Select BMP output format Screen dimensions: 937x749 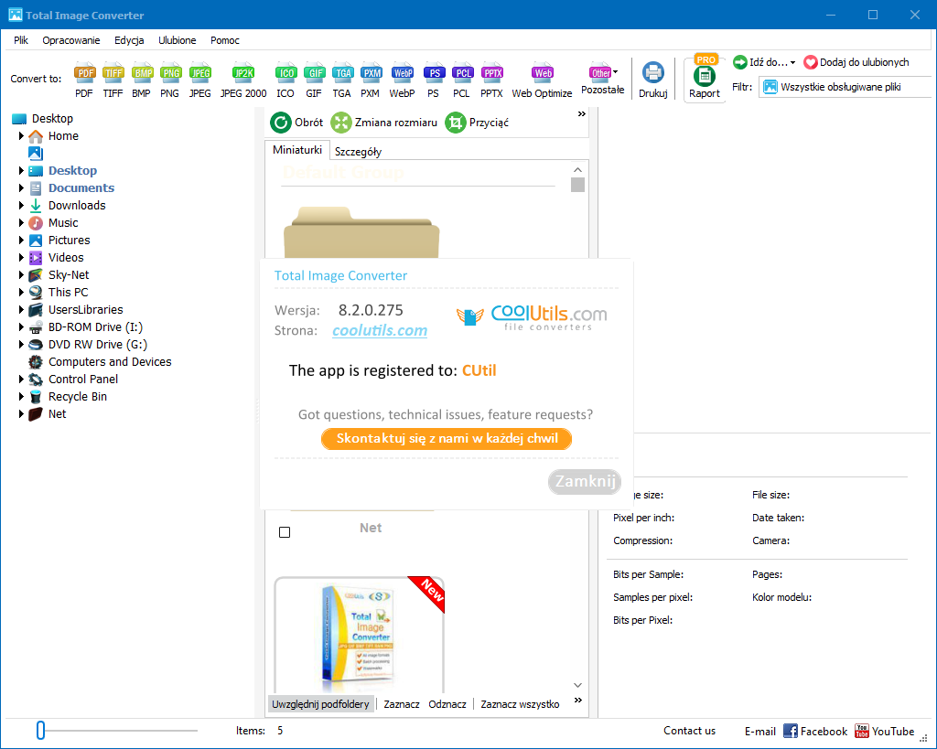142,80
